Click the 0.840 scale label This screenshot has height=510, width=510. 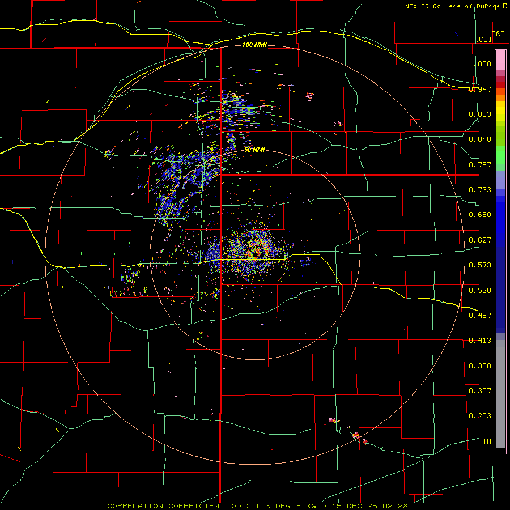click(480, 139)
